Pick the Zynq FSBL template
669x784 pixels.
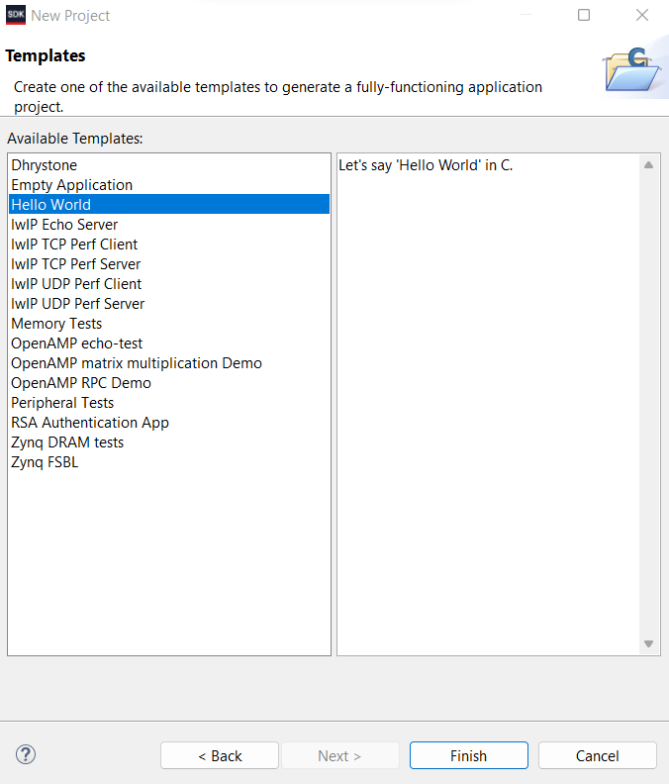45,462
